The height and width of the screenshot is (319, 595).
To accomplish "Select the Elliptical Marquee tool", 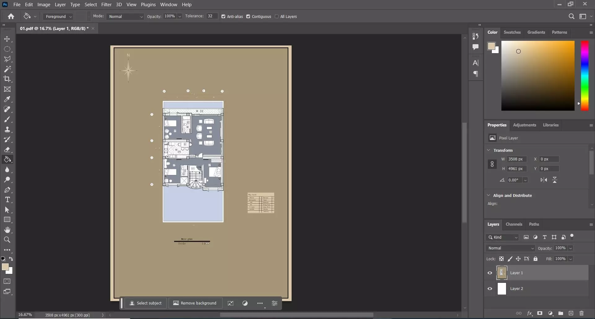I will (7, 49).
